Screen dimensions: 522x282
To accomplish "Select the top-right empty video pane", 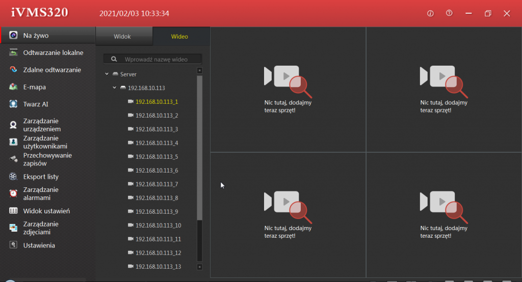I will pos(443,89).
